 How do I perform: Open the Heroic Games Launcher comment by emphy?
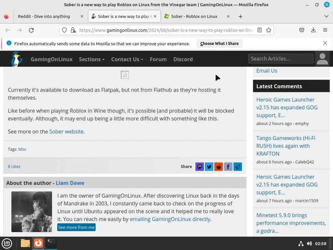tap(287, 107)
